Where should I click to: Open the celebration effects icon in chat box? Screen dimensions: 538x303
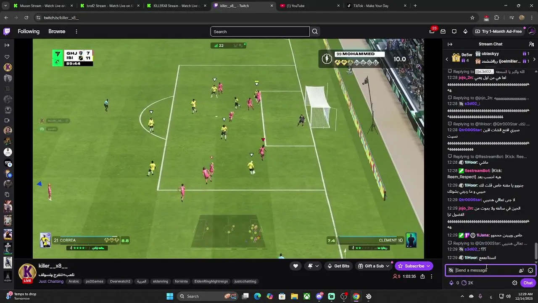[522, 271]
